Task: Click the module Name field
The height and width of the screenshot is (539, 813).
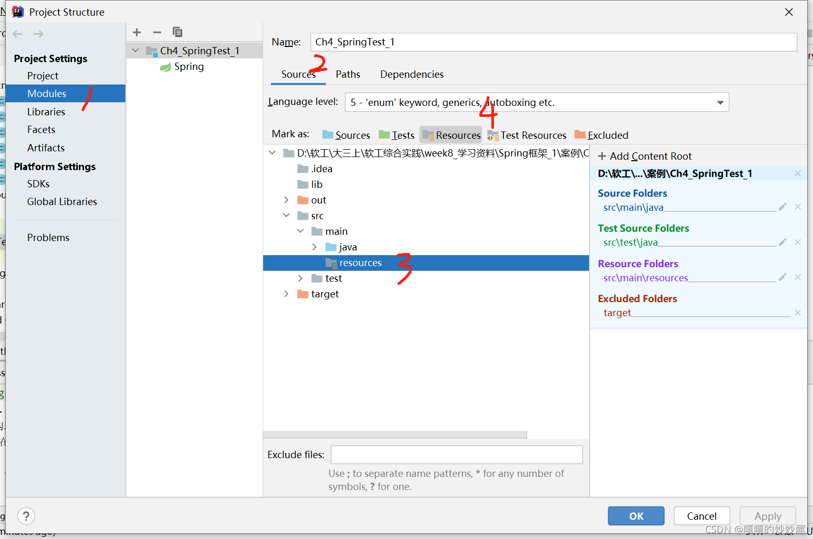Action: click(553, 42)
